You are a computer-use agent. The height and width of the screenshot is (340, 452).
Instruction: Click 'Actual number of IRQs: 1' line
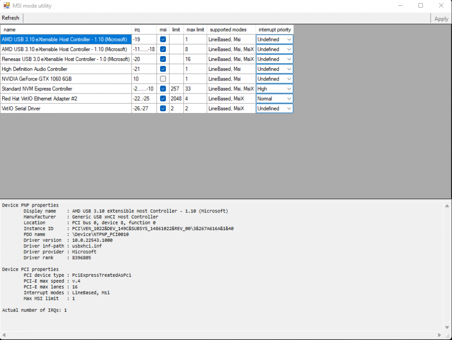tap(34, 310)
